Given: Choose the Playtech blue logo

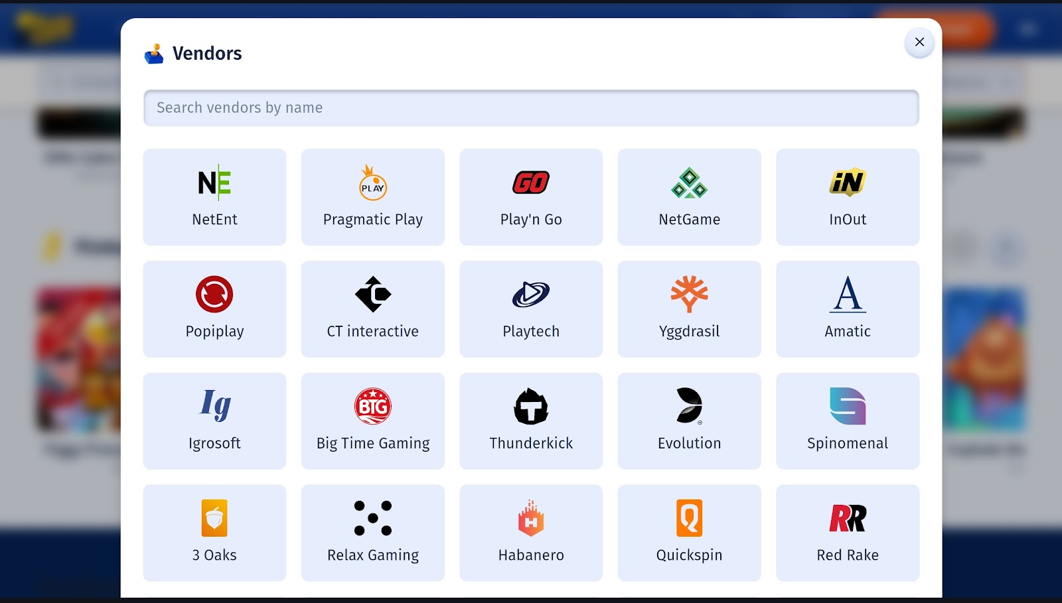Looking at the screenshot, I should (x=531, y=294).
